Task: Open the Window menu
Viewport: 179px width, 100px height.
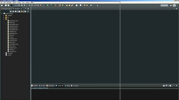Action: point(28,2)
